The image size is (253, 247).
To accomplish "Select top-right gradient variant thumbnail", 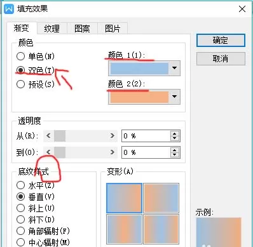I will pyautogui.click(x=161, y=198).
